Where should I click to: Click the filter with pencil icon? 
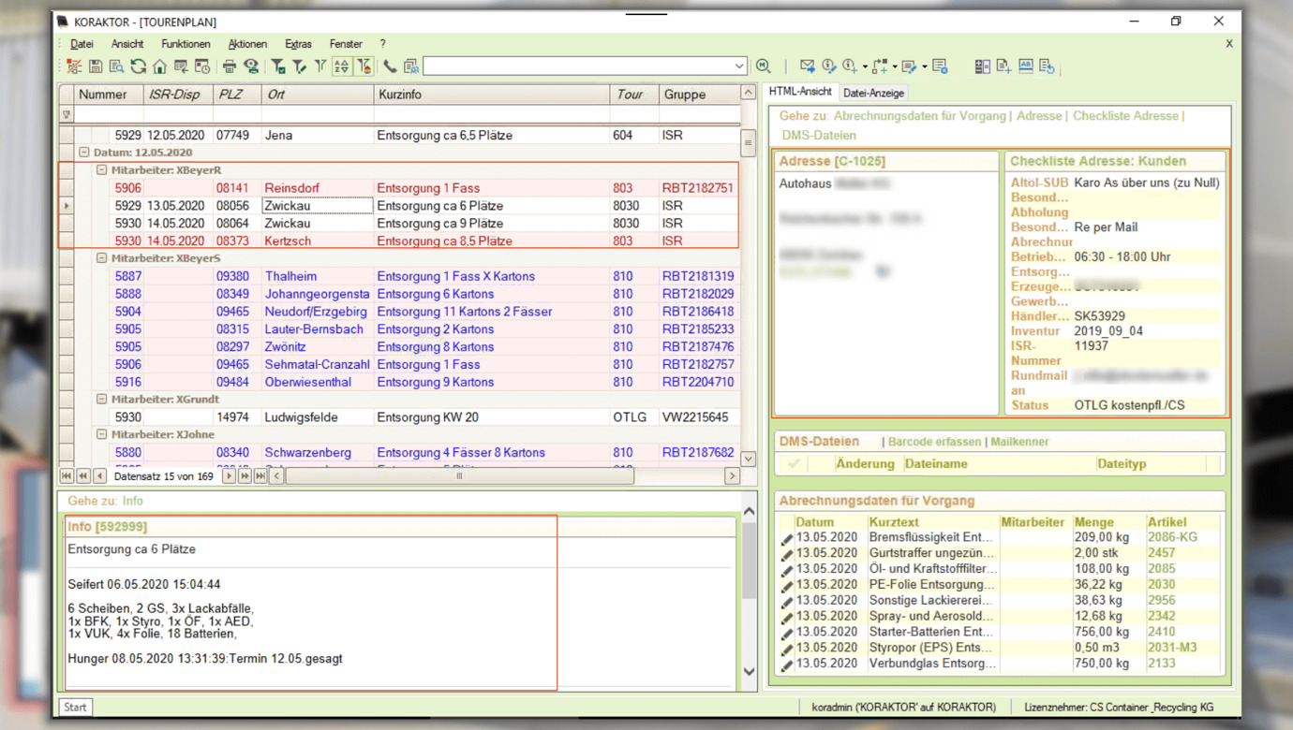[300, 66]
